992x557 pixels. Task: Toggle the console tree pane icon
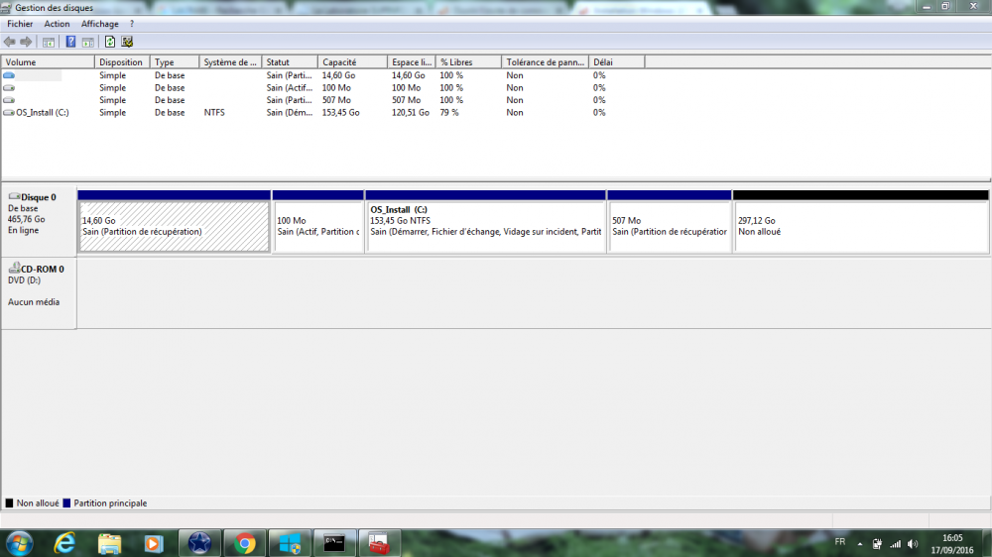48,42
